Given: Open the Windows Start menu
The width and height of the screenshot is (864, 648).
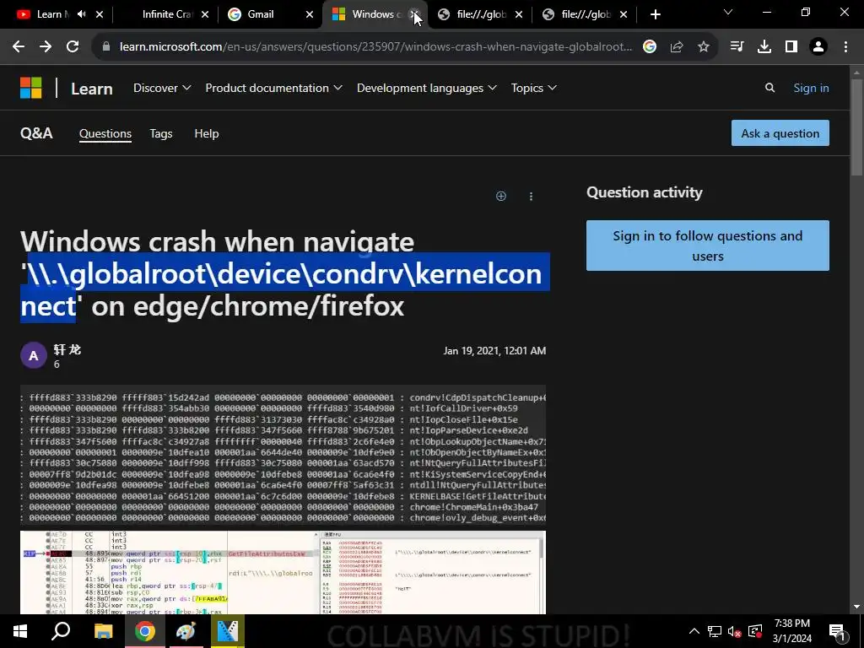Looking at the screenshot, I should [x=20, y=631].
